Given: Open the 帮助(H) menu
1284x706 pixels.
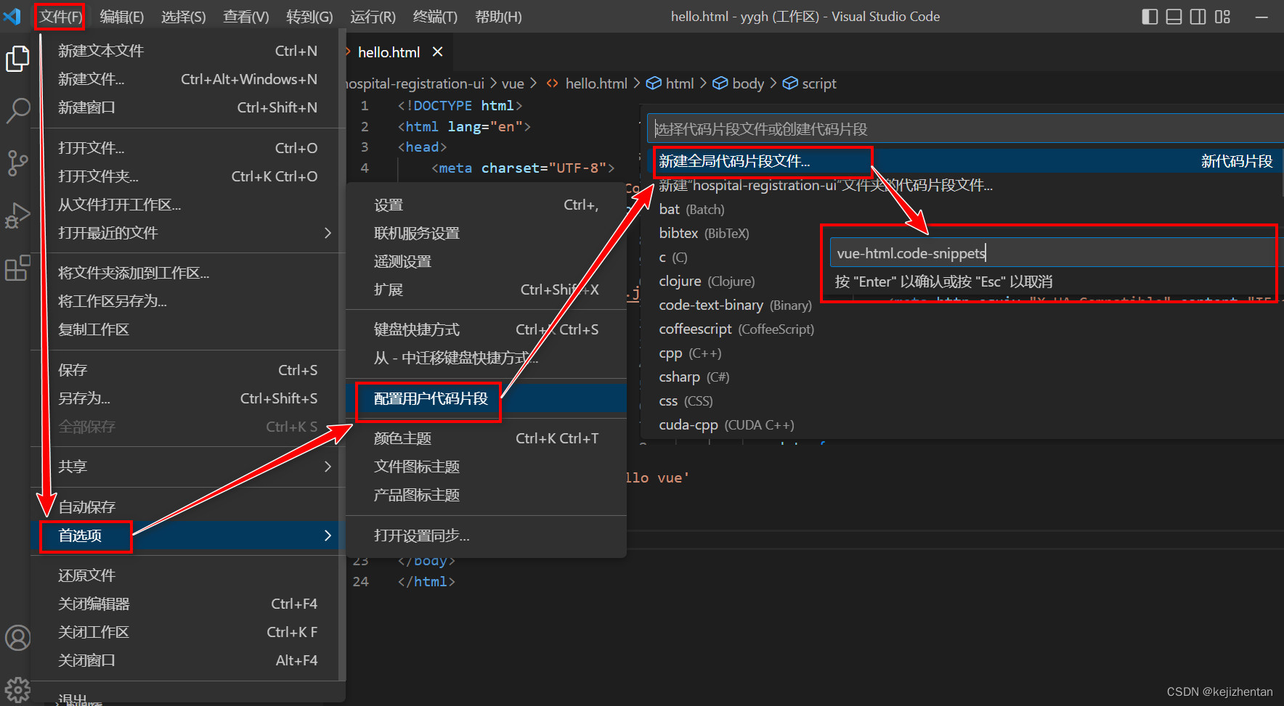Looking at the screenshot, I should coord(498,17).
